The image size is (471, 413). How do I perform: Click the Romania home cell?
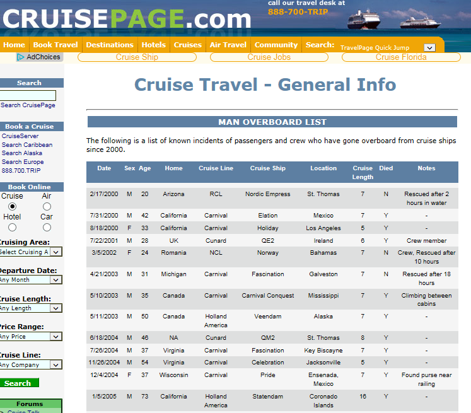(x=173, y=253)
